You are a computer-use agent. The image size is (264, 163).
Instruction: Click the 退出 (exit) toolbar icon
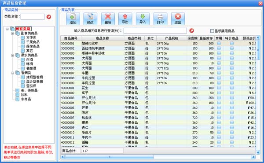pyautogui.click(x=178, y=19)
